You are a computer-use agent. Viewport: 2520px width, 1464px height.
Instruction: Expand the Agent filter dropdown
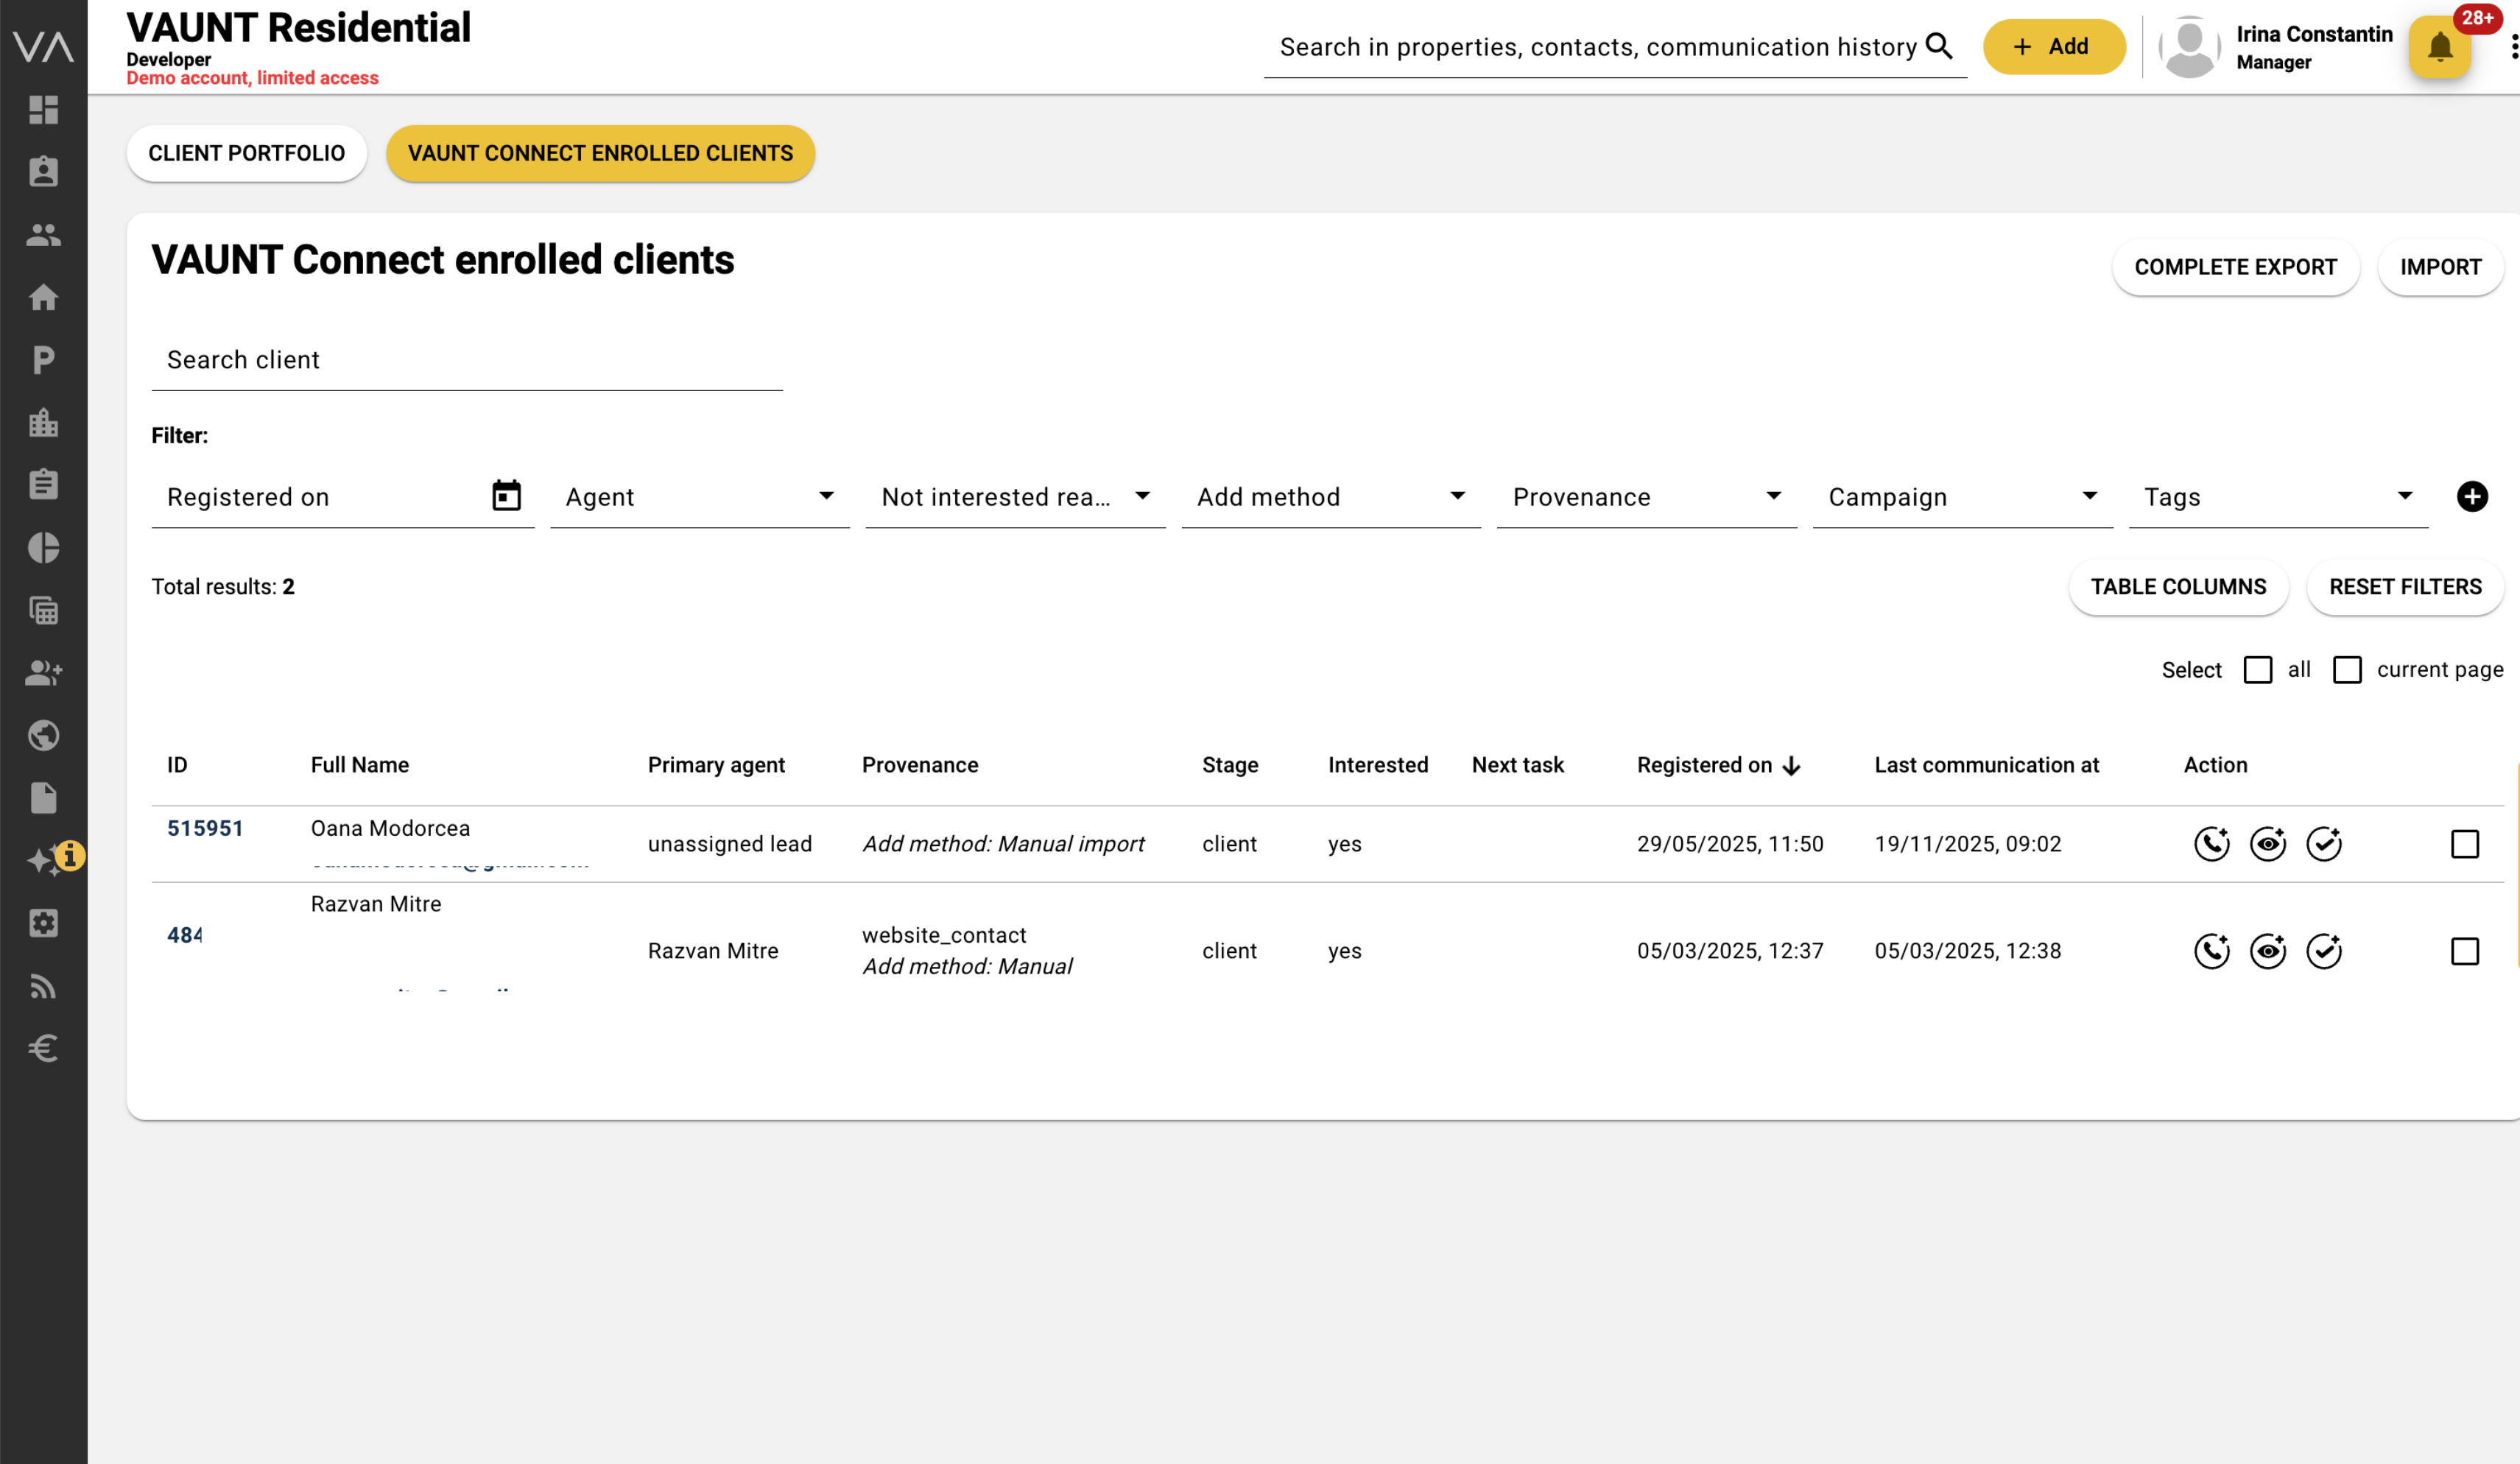699,497
